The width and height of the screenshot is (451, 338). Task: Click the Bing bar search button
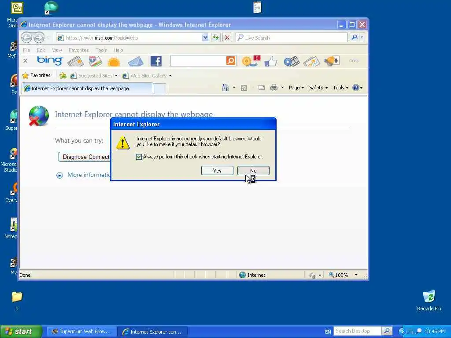(231, 61)
